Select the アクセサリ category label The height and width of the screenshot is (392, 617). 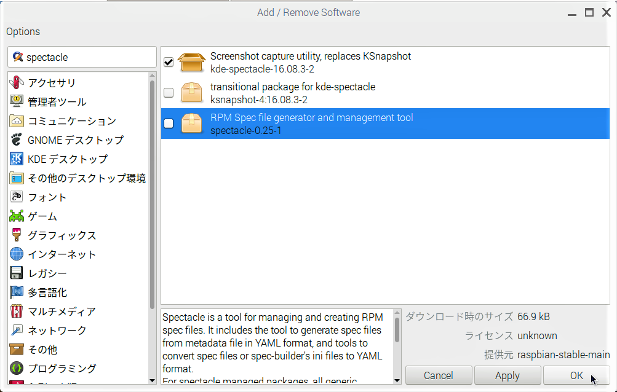52,82
